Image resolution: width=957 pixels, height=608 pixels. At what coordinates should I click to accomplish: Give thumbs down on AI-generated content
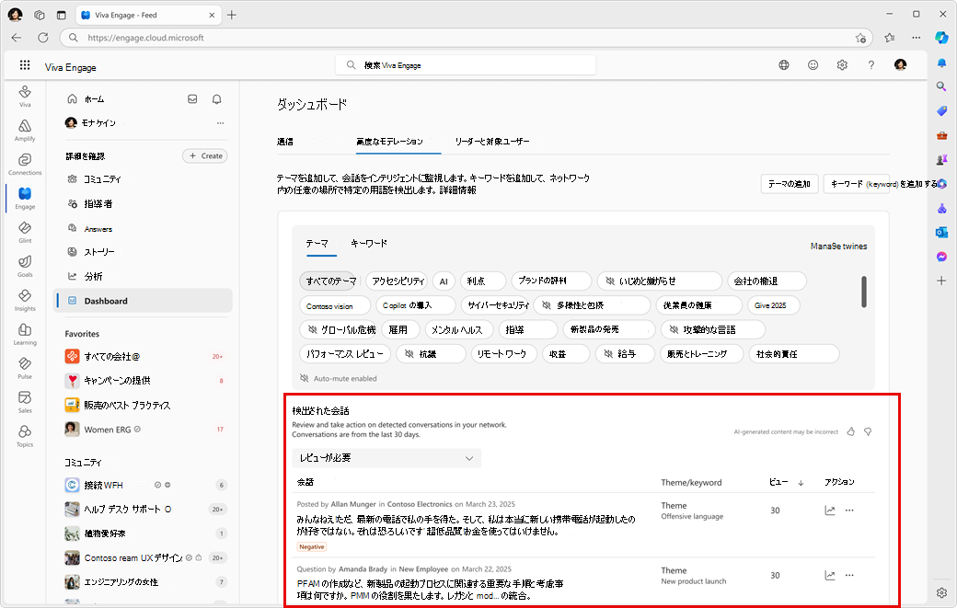[x=868, y=431]
